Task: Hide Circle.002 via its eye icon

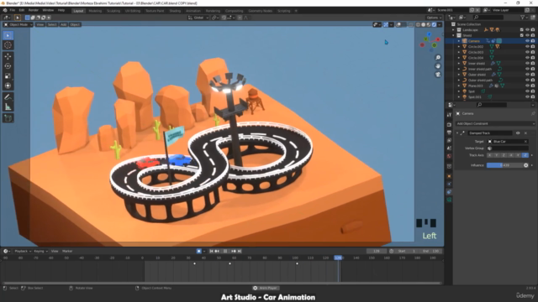Action: 527,47
